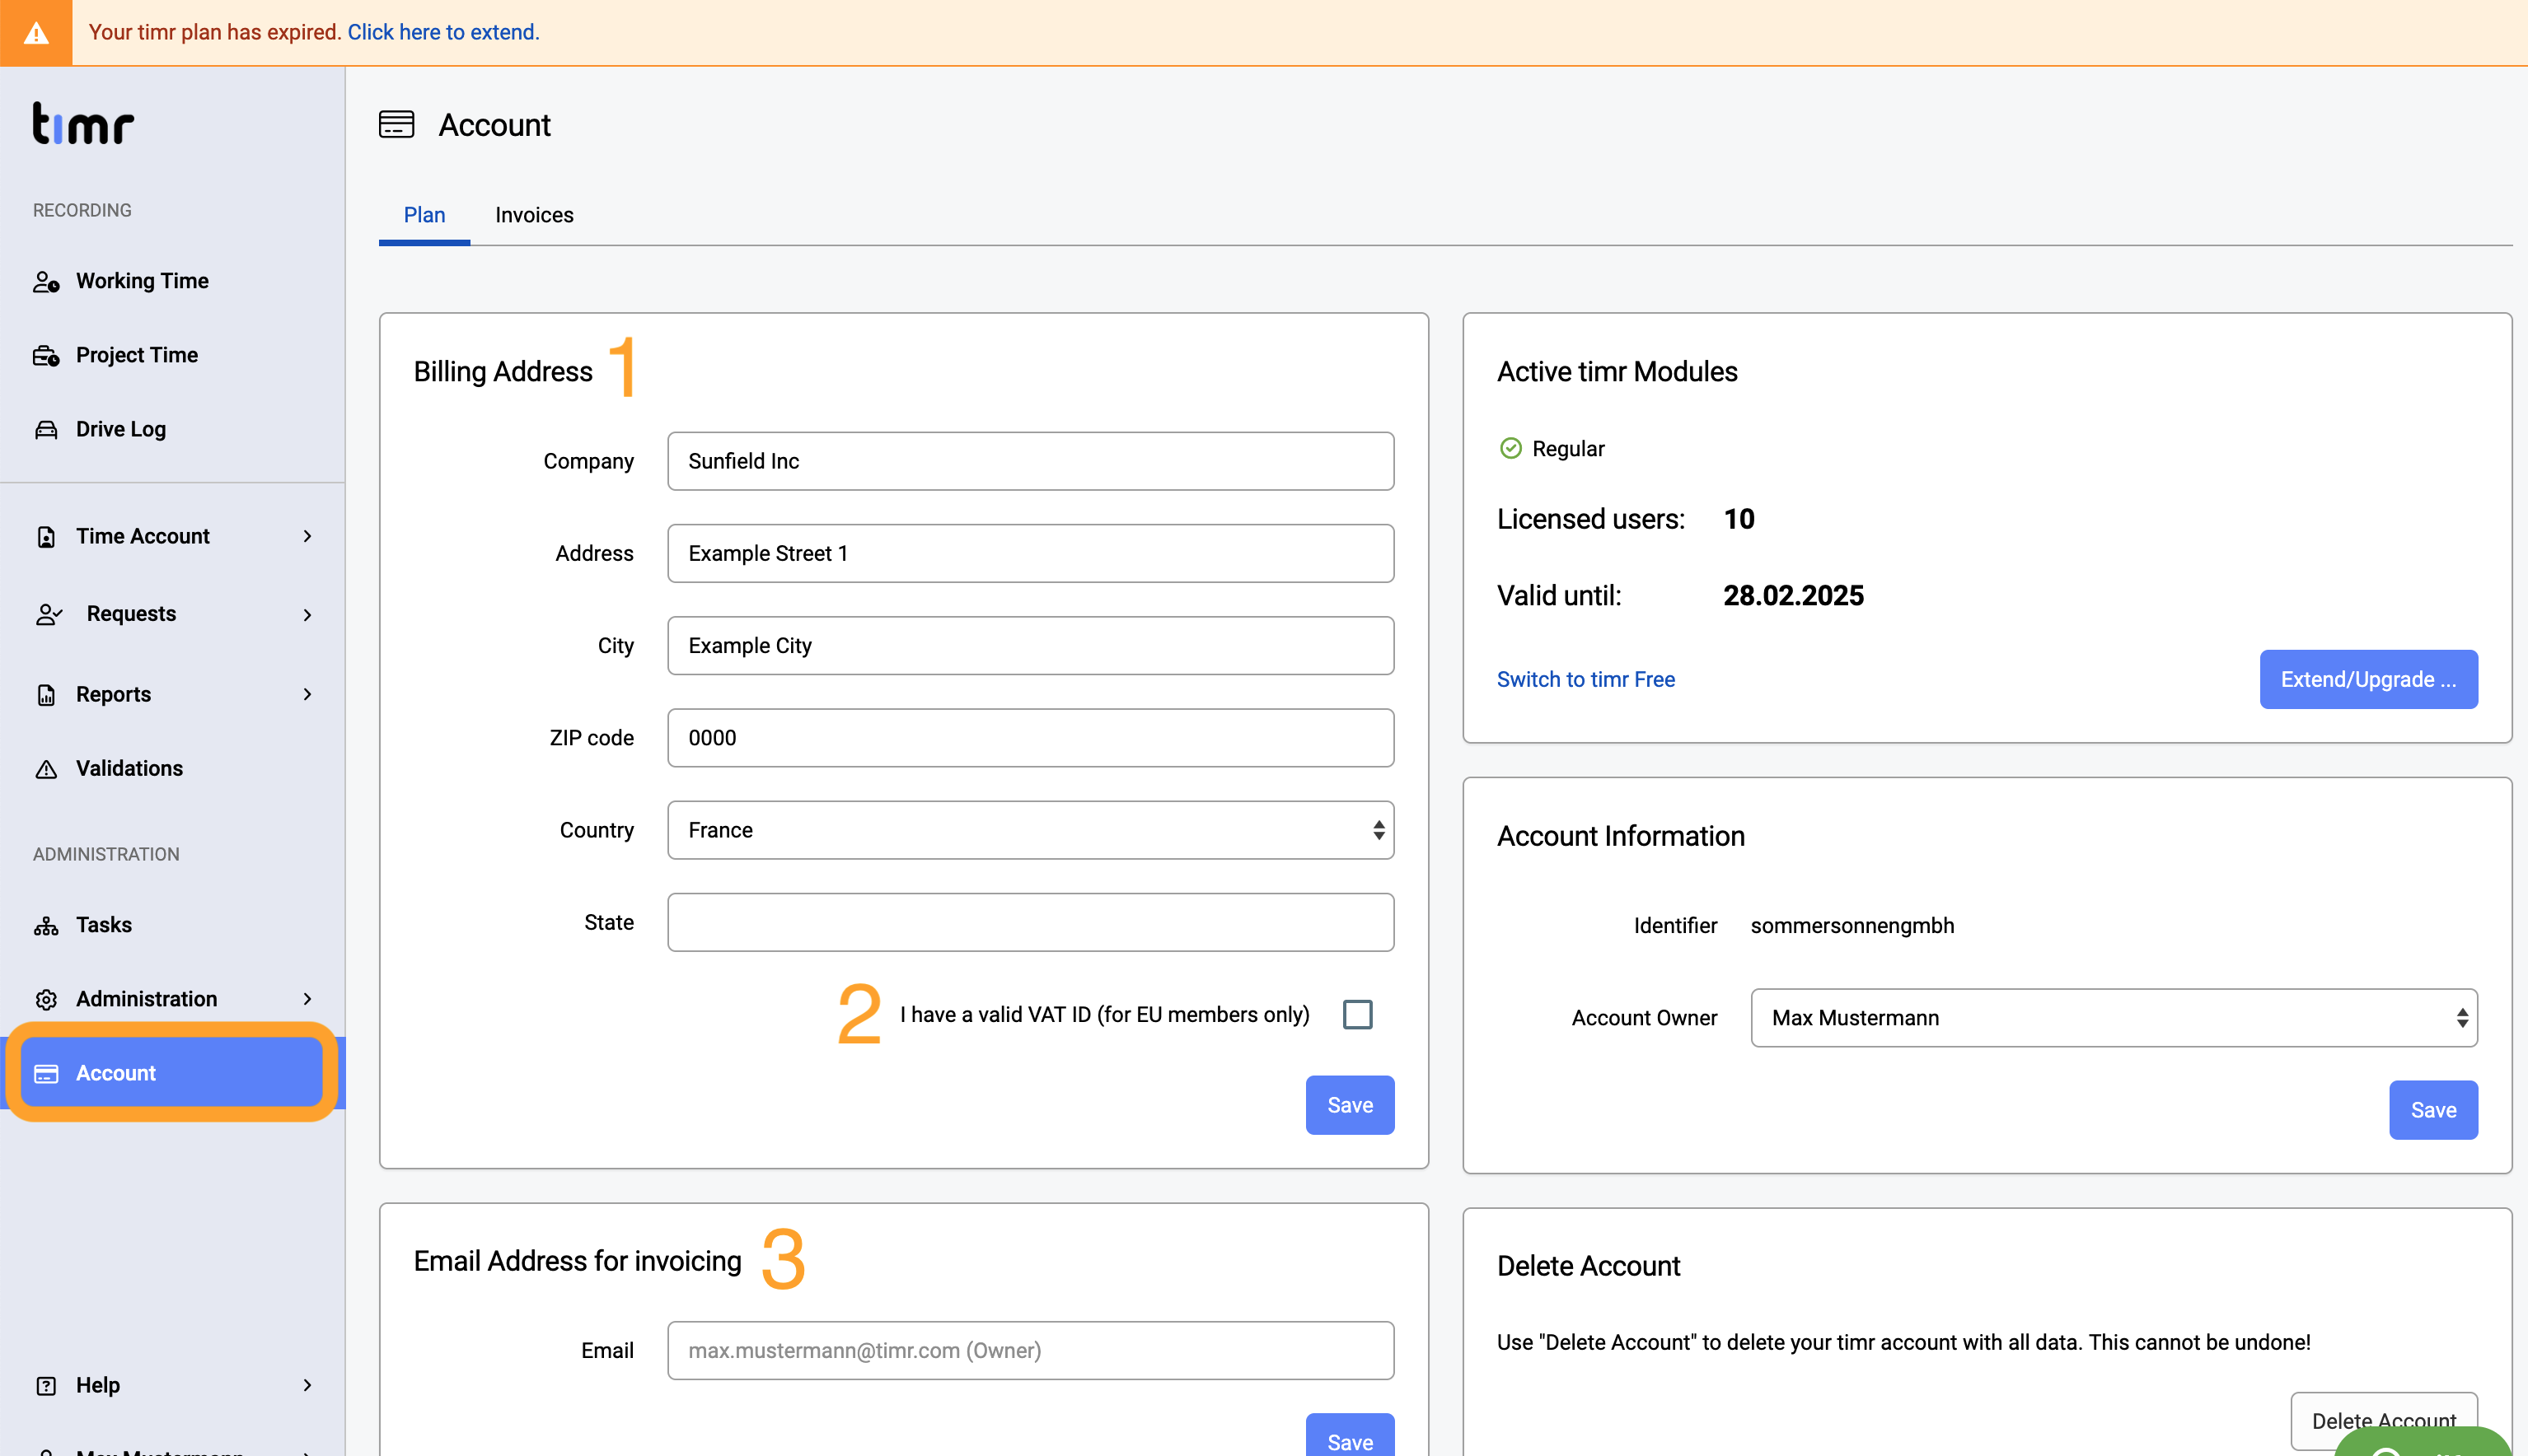Switch to the Plan tab
Viewport: 2528px width, 1456px height.
point(424,215)
